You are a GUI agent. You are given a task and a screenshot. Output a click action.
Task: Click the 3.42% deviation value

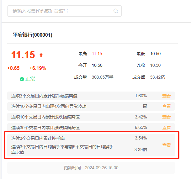pyautogui.click(x=141, y=117)
